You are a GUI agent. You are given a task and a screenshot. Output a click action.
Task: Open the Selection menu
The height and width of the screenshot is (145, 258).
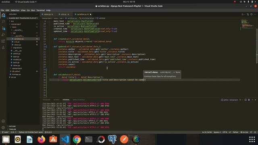point(15,10)
